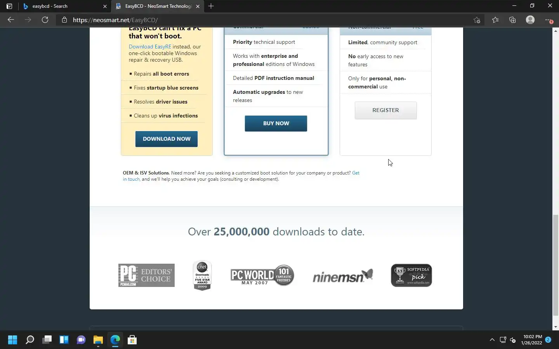
Task: Click 'Limited, community support' text
Action: [383, 42]
